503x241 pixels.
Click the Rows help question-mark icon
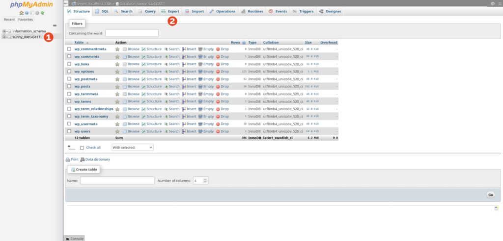(244, 43)
